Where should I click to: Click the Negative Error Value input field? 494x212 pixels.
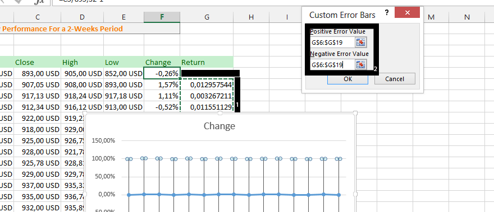pyautogui.click(x=333, y=65)
